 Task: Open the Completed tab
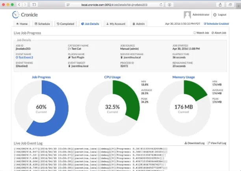click(x=65, y=24)
